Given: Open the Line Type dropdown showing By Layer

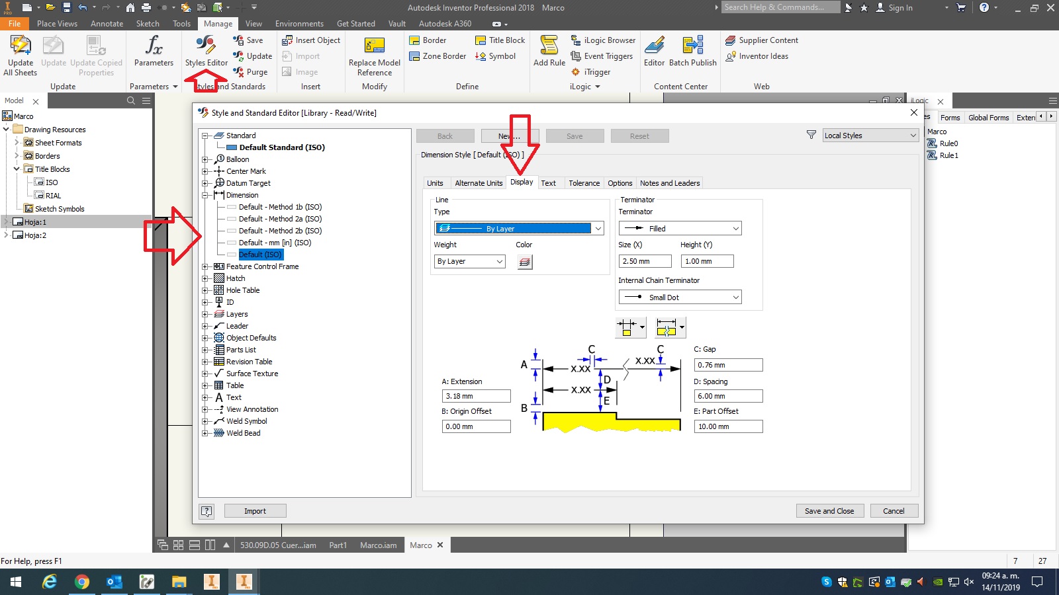Looking at the screenshot, I should (519, 228).
